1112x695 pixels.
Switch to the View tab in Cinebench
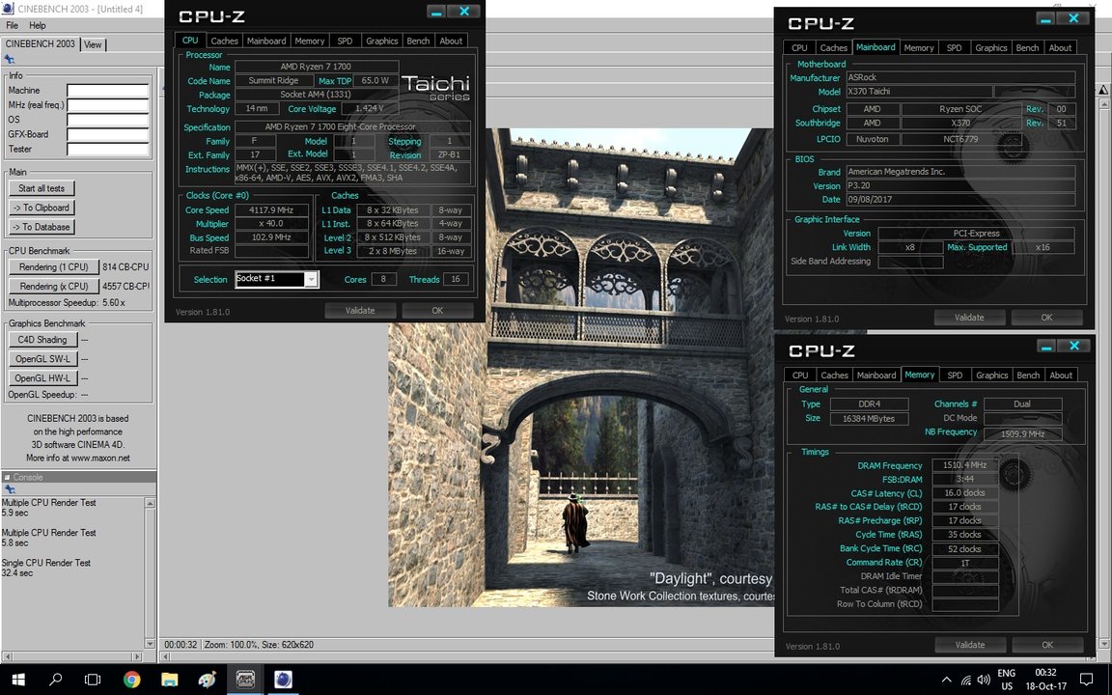click(93, 44)
